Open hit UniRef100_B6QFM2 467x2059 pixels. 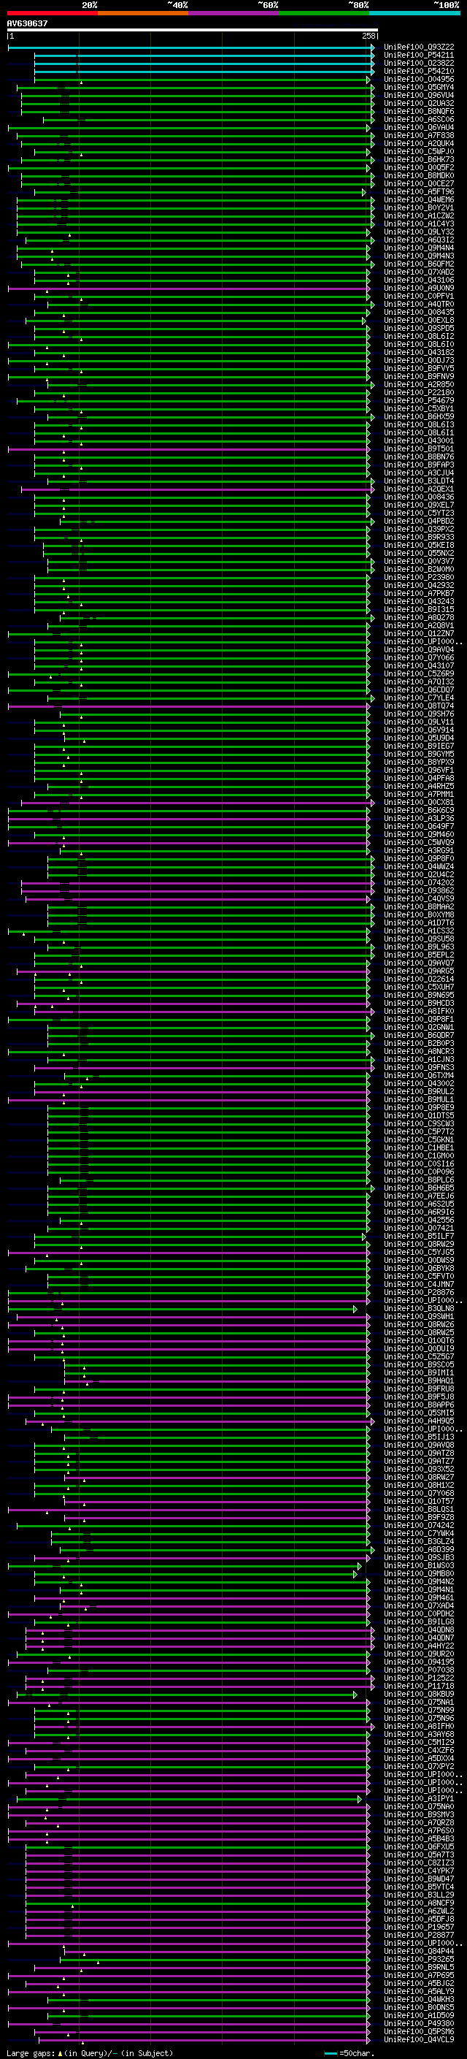point(419,264)
